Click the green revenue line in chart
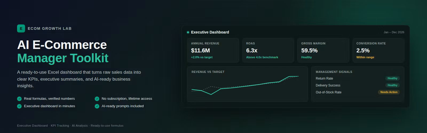This screenshot has height=133, width=427. [246, 86]
